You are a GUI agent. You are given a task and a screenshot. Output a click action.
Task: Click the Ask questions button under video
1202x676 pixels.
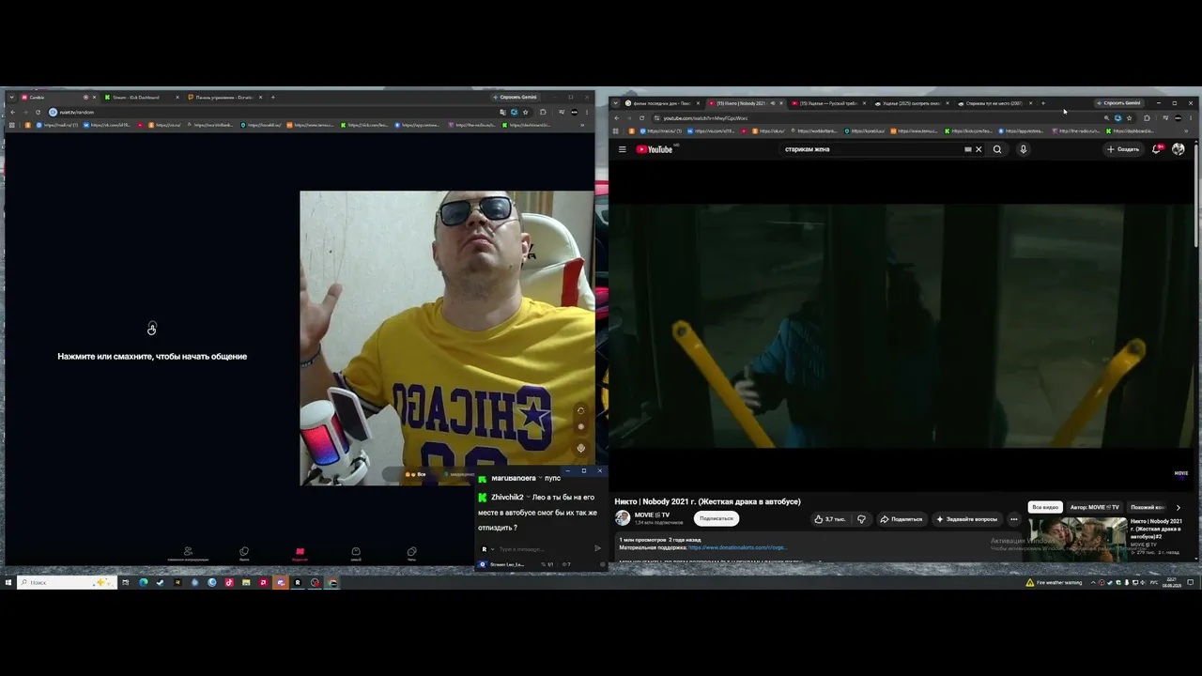[967, 519]
